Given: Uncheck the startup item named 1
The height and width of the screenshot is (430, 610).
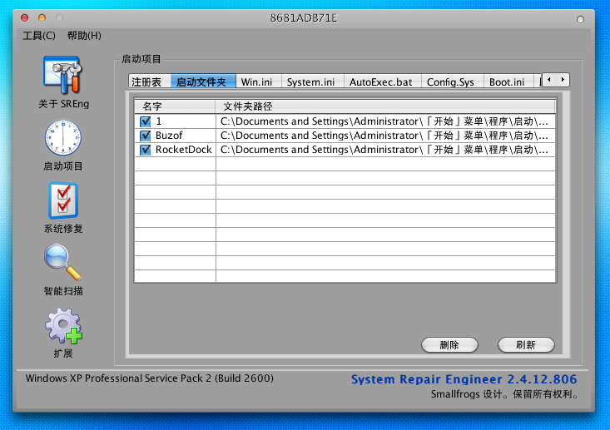Looking at the screenshot, I should (x=146, y=121).
